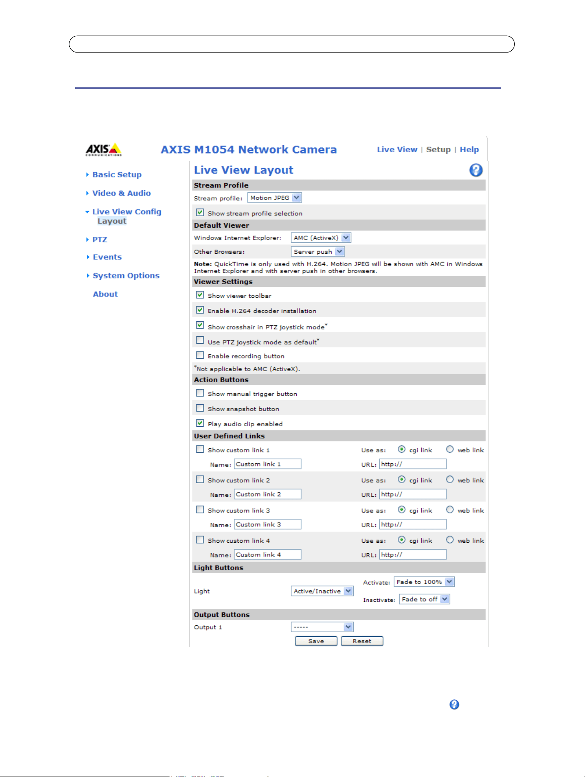Image resolution: width=585 pixels, height=777 pixels.
Task: Open help via the Live View Layout question-mark icon
Action: pyautogui.click(x=476, y=170)
